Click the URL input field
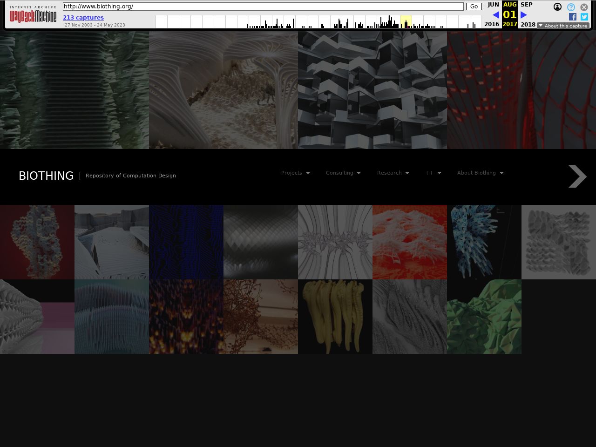Image resolution: width=596 pixels, height=447 pixels. pyautogui.click(x=263, y=7)
